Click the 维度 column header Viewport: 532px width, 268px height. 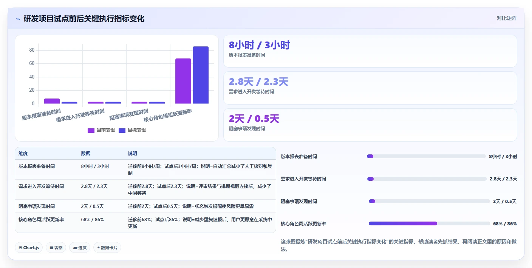tap(23, 154)
